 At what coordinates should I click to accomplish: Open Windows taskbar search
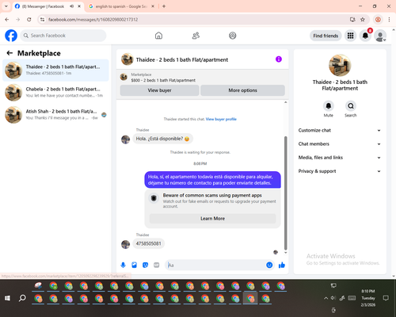pos(22,298)
